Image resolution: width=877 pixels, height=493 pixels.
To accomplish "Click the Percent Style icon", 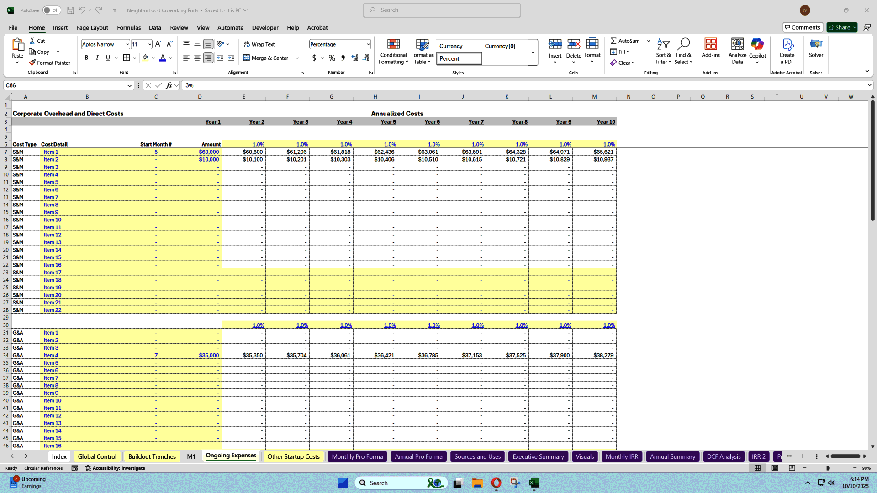I will [x=332, y=58].
